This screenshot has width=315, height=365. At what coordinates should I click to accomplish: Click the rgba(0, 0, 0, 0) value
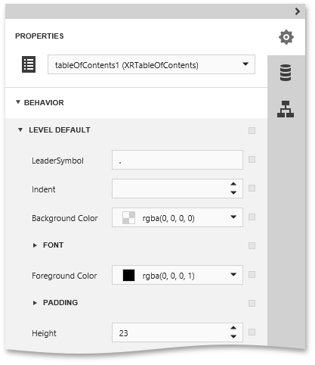(168, 218)
